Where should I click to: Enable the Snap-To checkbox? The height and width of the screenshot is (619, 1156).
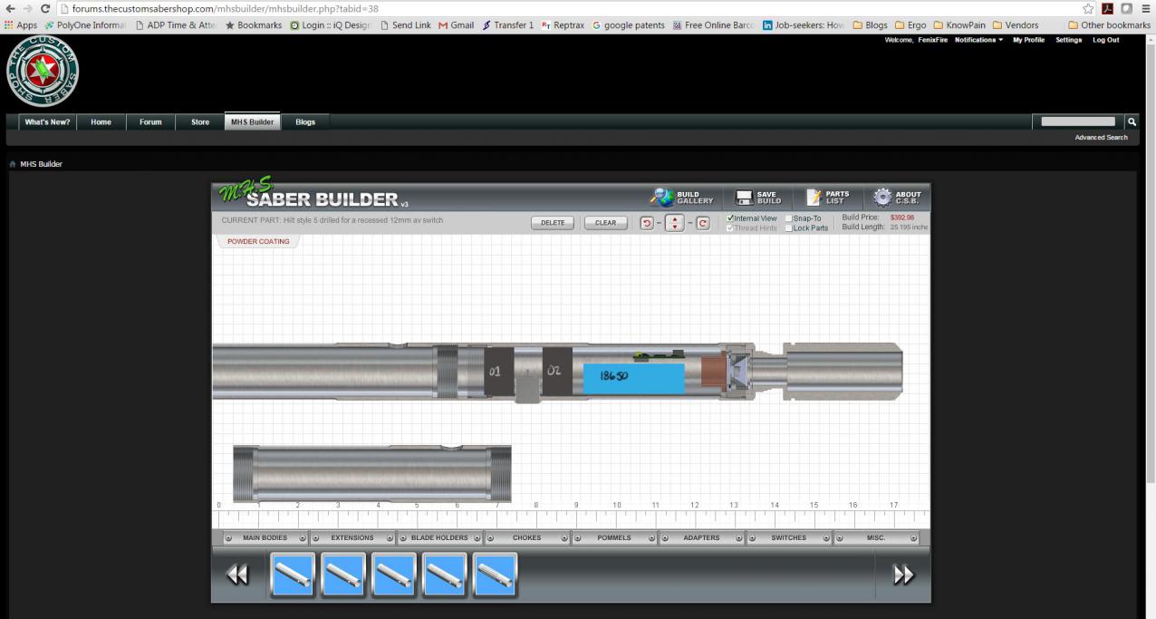[x=788, y=218]
